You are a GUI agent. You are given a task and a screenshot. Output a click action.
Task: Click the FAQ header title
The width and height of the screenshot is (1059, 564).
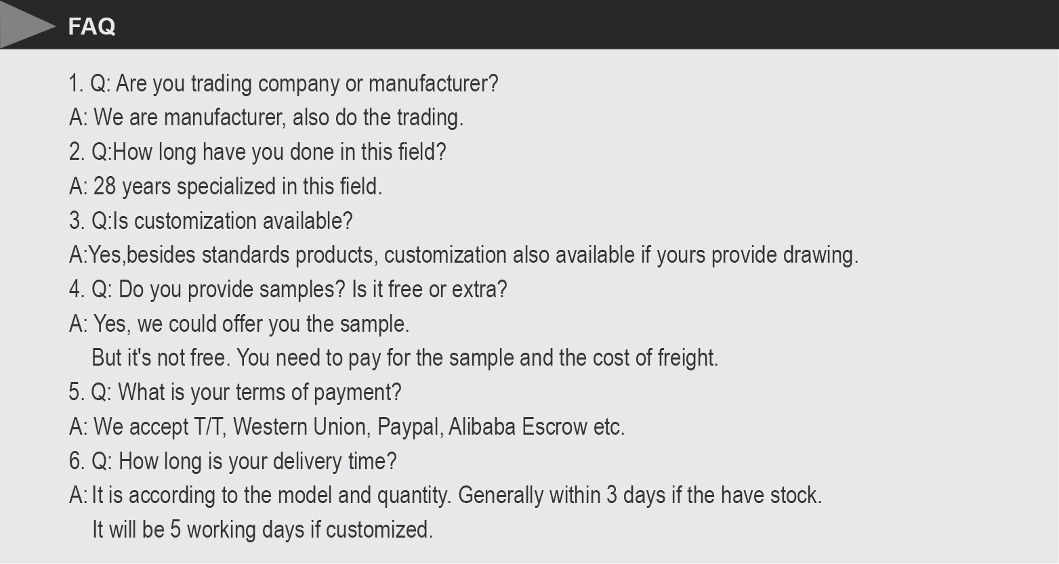tap(91, 26)
